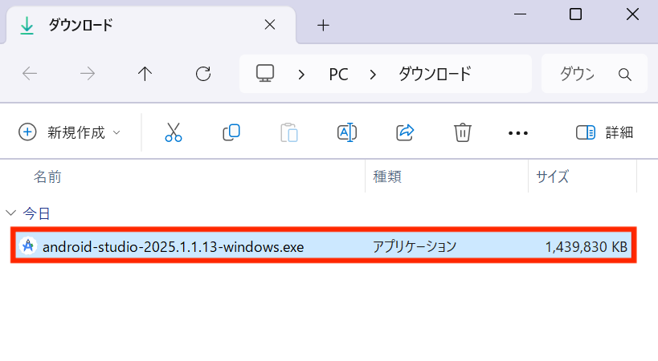This screenshot has width=658, height=361.
Task: Collapse the 今日 group chevron
Action: [x=11, y=213]
